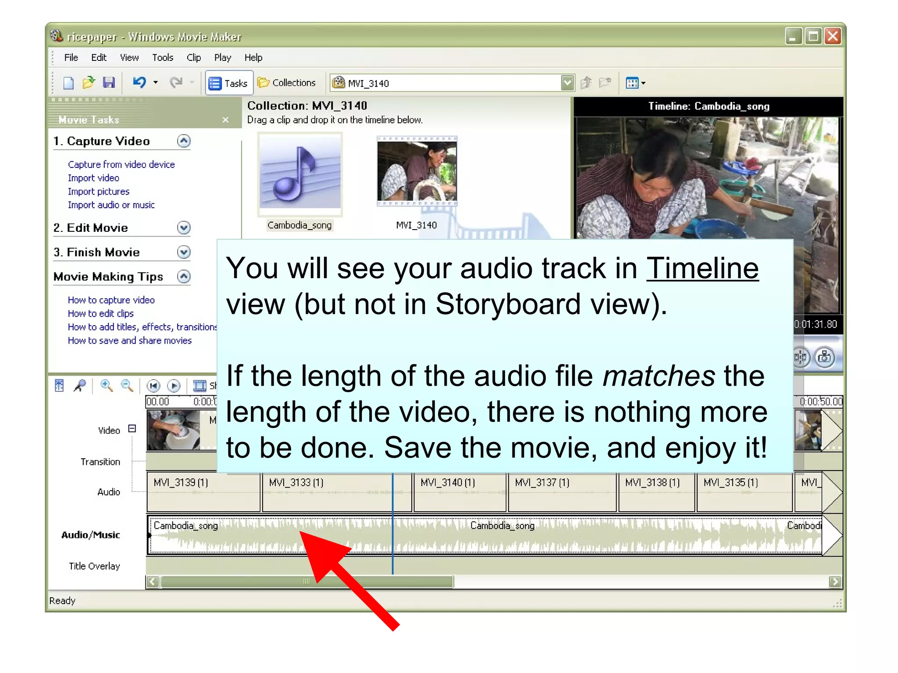The width and height of the screenshot is (898, 673).
Task: Click first video thumbnail on Video track
Action: coord(173,430)
